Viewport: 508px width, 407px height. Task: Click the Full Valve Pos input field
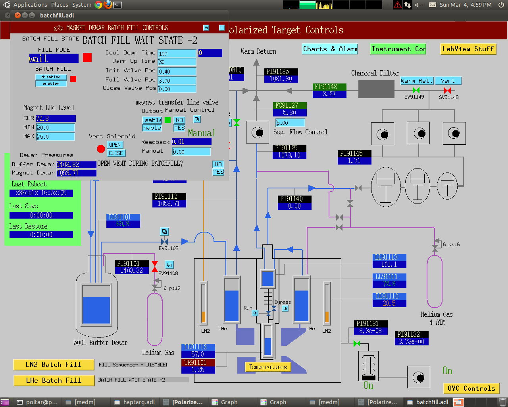coord(177,80)
